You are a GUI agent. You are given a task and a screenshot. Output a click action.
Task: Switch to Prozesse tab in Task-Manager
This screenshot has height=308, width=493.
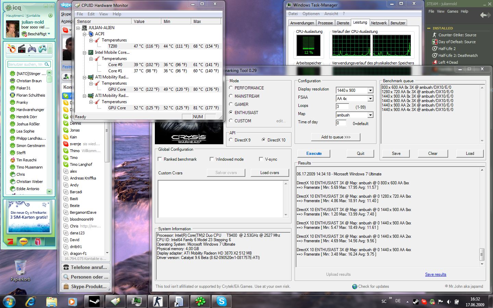(325, 23)
